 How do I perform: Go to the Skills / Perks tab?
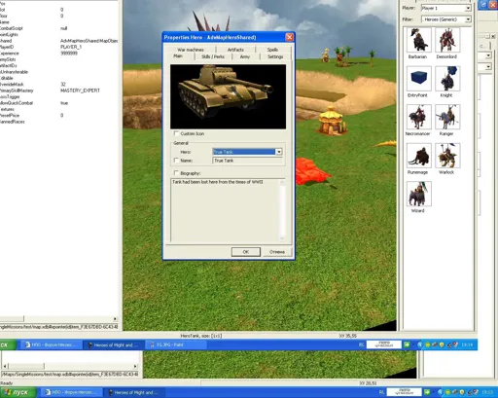[213, 56]
